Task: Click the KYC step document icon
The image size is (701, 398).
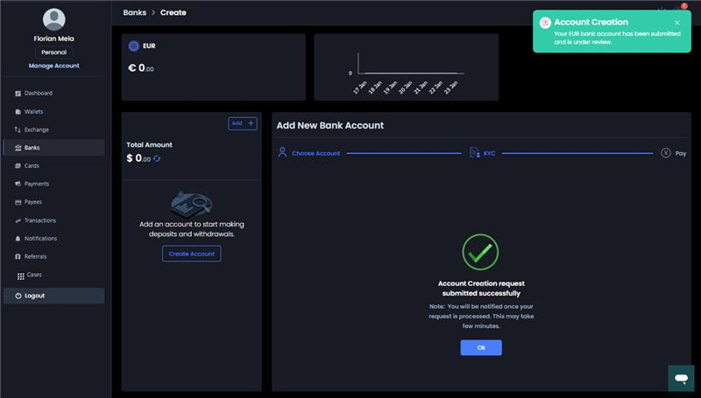Action: click(474, 152)
